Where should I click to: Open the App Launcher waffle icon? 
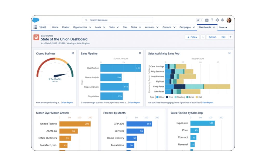coord(36,27)
